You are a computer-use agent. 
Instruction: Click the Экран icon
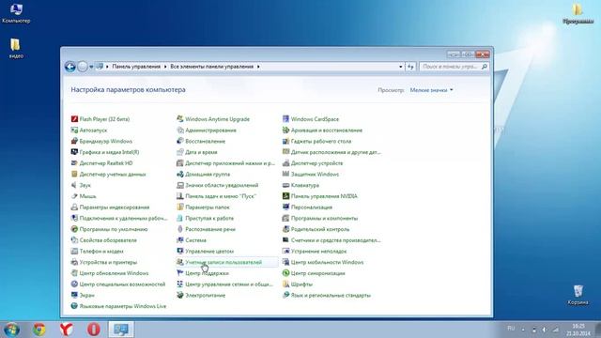click(x=74, y=296)
